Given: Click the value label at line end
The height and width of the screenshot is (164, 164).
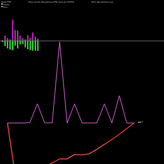Looking at the screenshot, I should click(x=140, y=122).
